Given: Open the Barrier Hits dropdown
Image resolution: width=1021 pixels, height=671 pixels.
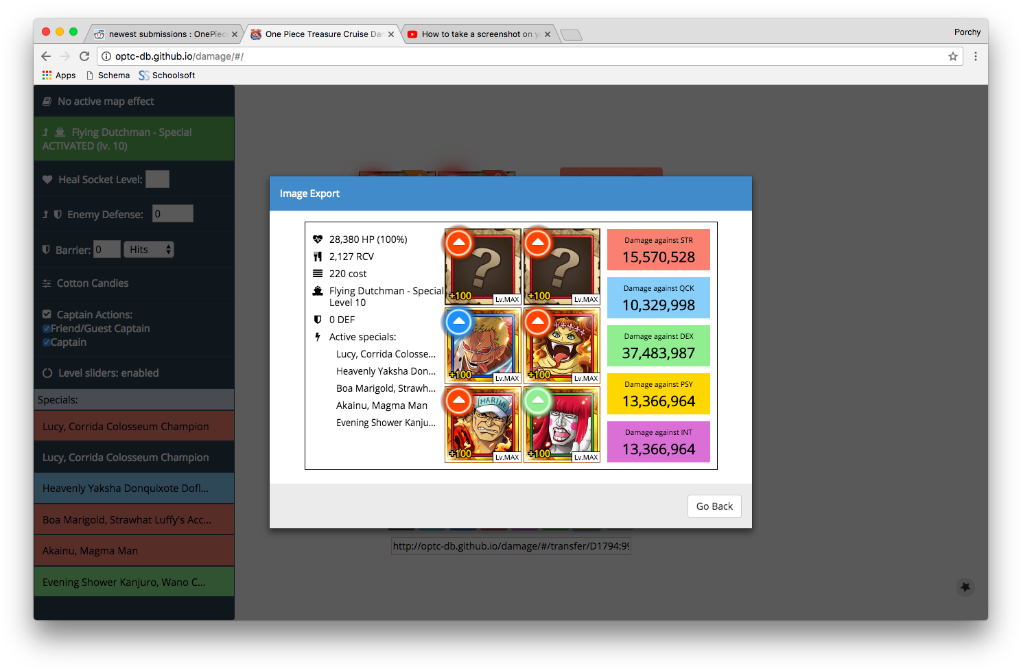Looking at the screenshot, I should pos(149,250).
